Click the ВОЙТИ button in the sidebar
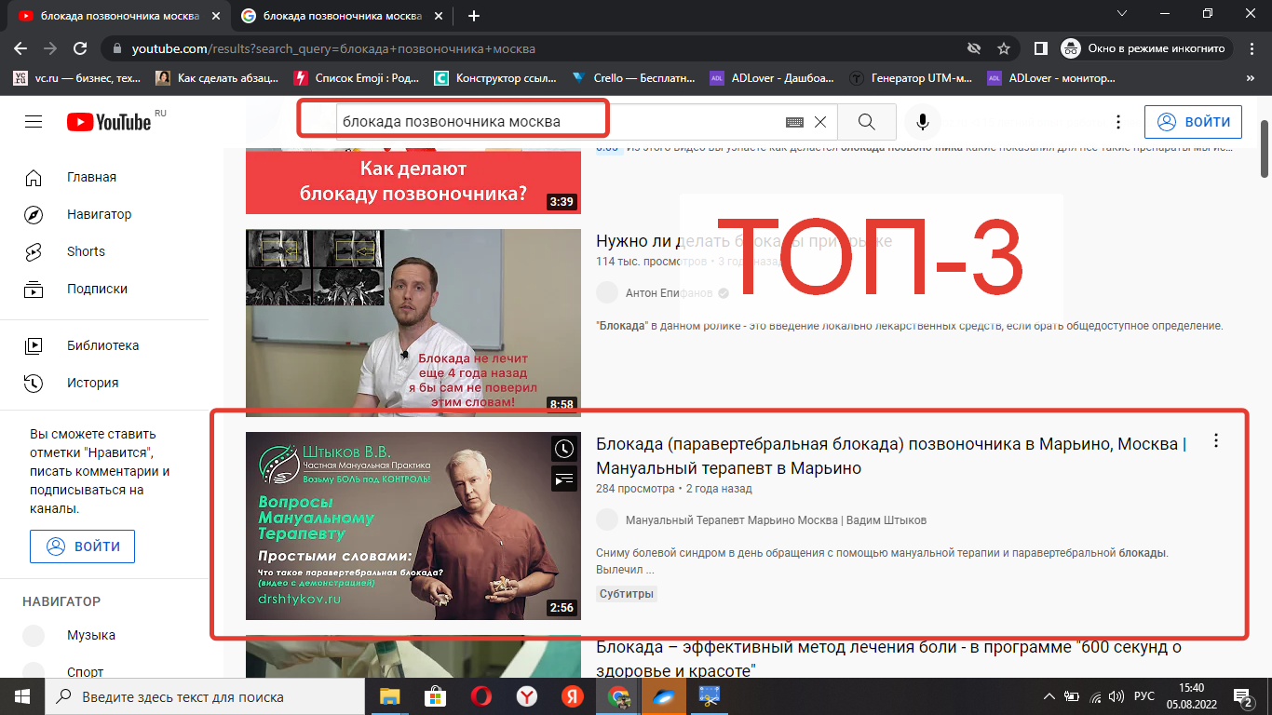1272x715 pixels. click(82, 546)
